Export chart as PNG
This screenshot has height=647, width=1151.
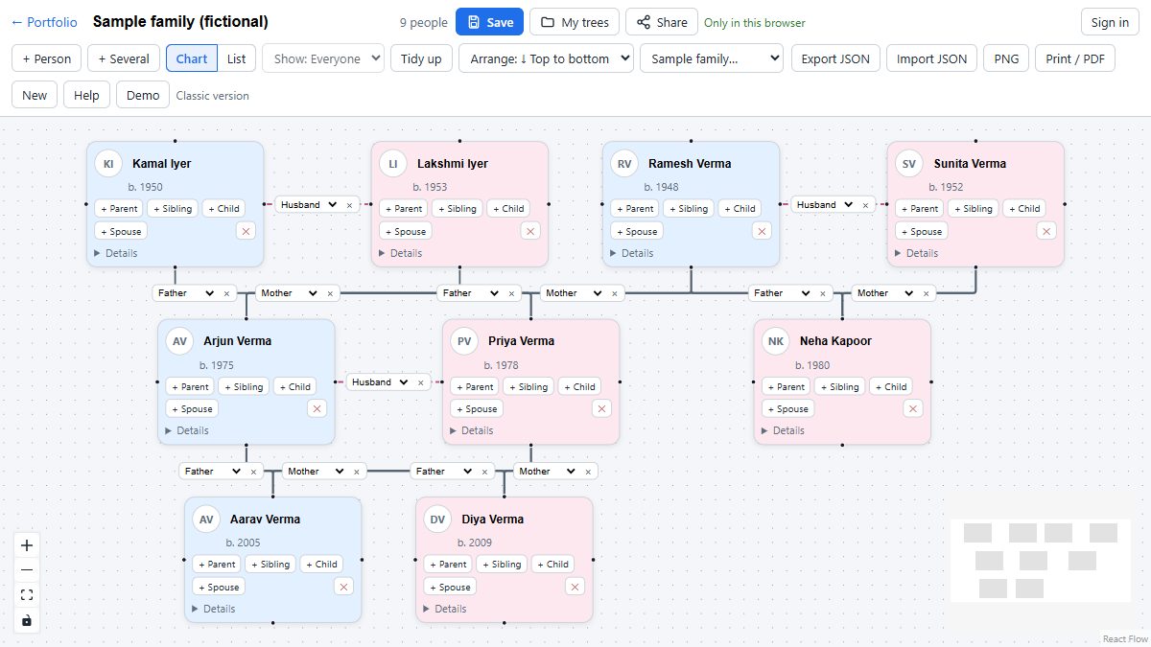coord(1006,58)
